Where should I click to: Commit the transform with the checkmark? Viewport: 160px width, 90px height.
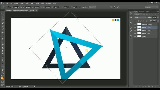[118, 7]
